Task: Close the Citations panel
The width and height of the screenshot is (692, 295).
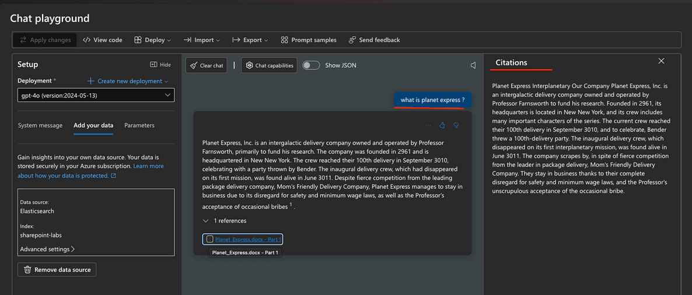Action: click(661, 61)
